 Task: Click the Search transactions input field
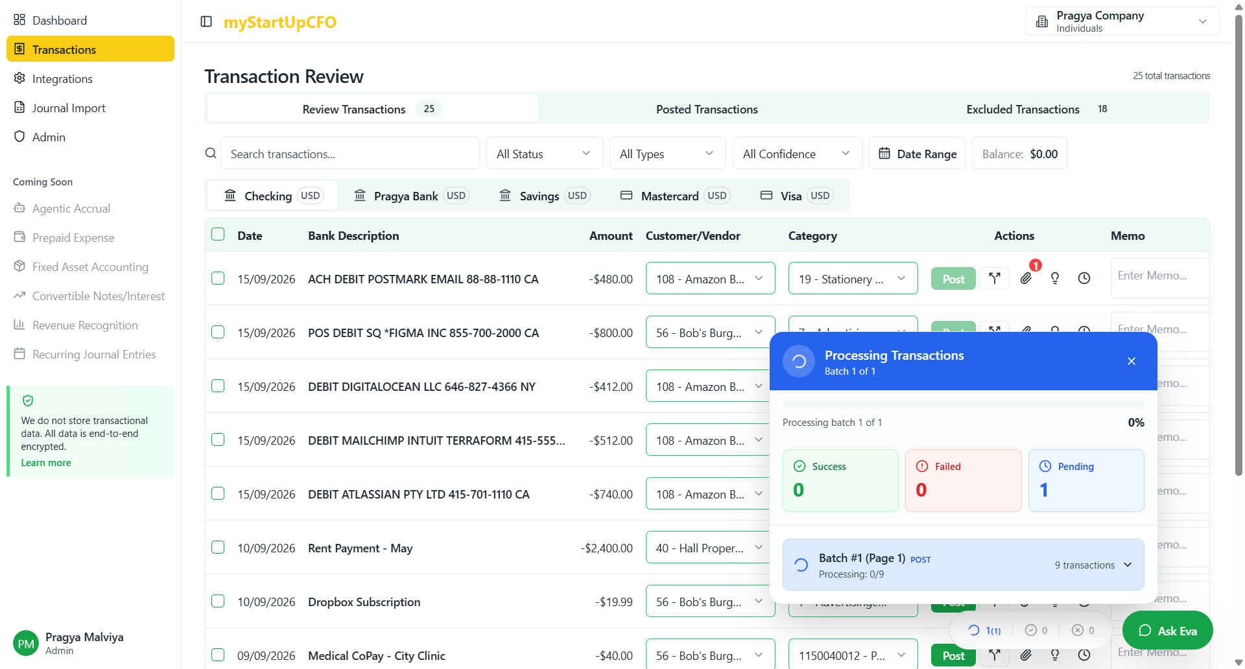tap(350, 154)
